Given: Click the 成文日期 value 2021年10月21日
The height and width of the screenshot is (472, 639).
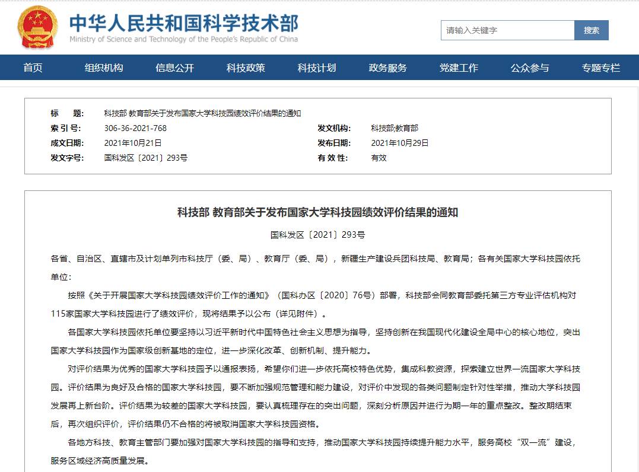Looking at the screenshot, I should click(133, 143).
